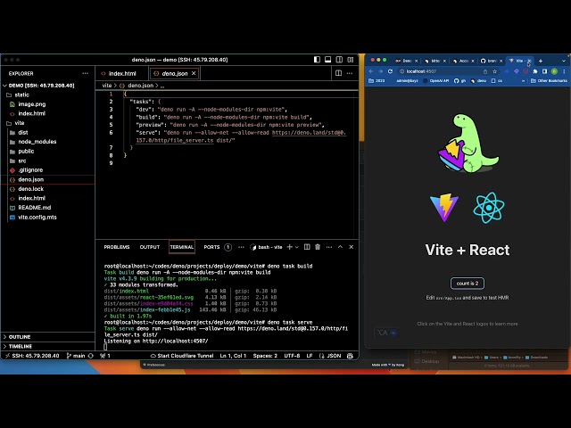This screenshot has height=428, width=571.
Task: Open forwarded ports indicator in status bar
Action: click(x=105, y=356)
